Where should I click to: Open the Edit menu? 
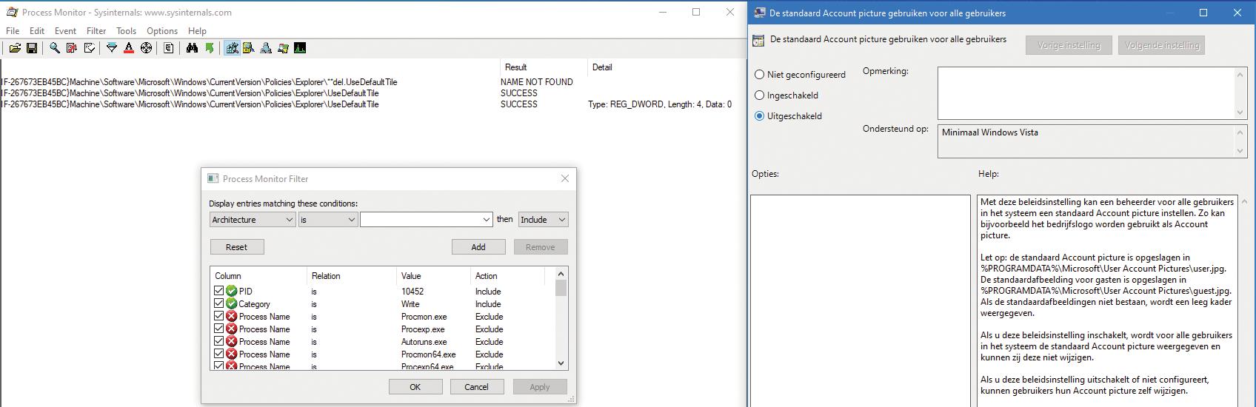tap(37, 31)
